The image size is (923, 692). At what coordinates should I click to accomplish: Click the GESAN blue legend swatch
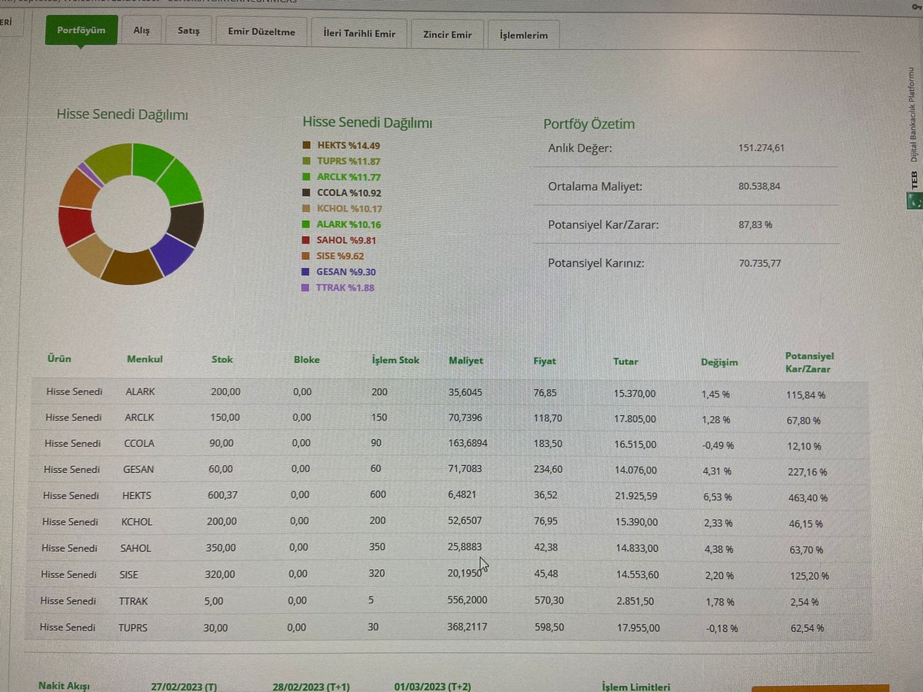[305, 272]
